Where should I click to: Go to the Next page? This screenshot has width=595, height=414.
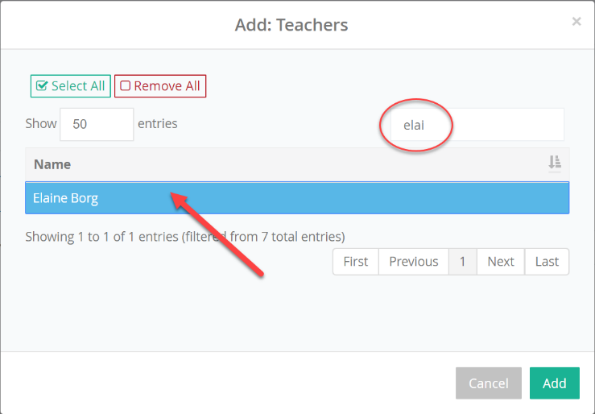501,262
